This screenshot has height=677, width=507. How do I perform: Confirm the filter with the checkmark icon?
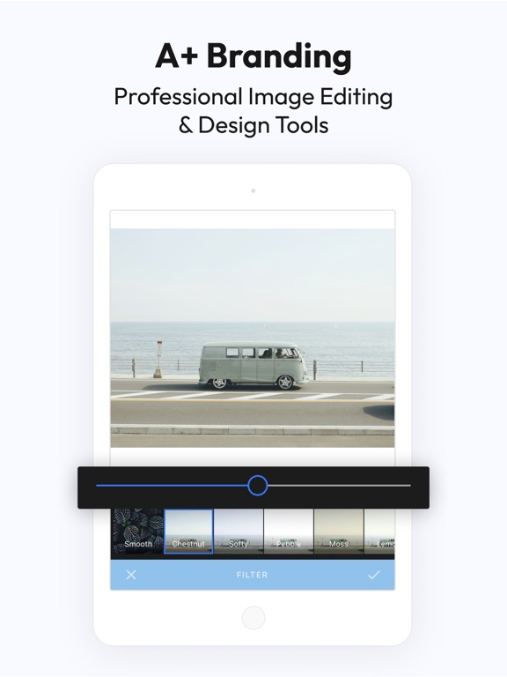click(x=374, y=575)
